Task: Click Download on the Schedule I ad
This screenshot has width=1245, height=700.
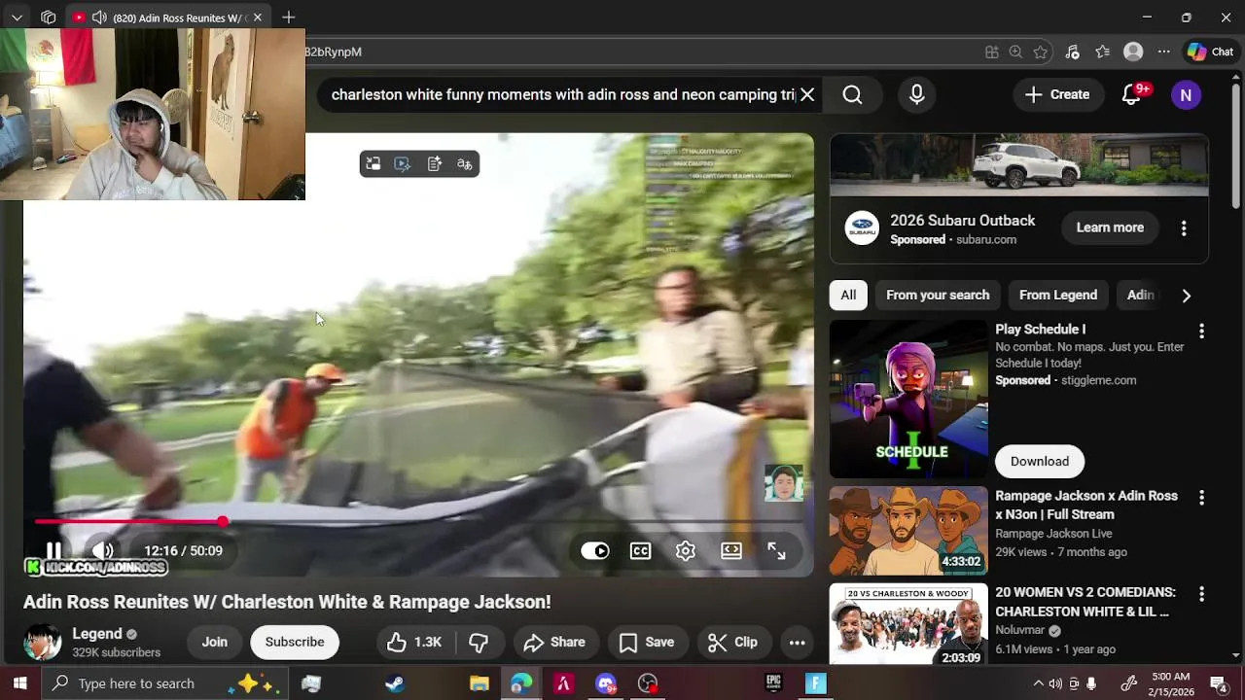Action: coord(1040,461)
